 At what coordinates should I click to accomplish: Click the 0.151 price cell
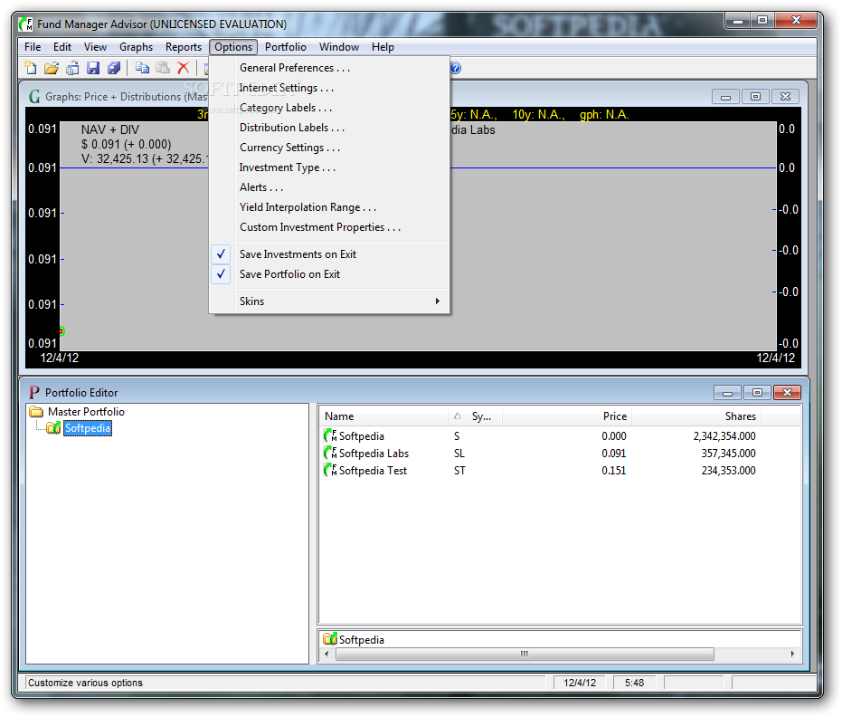point(614,470)
